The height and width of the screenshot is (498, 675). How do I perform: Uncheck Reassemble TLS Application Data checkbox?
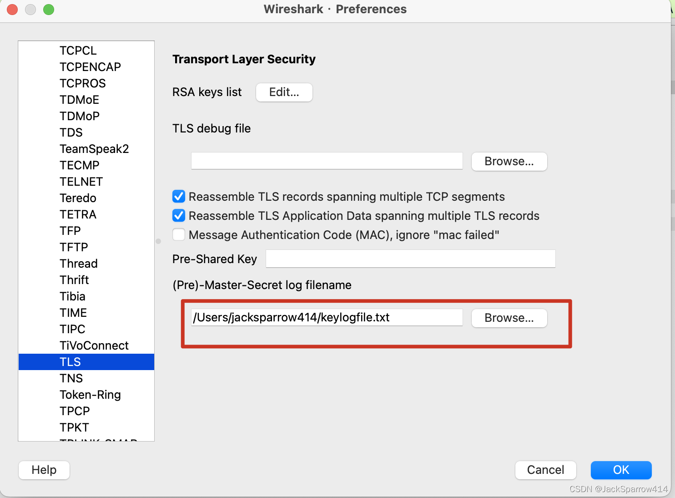179,216
